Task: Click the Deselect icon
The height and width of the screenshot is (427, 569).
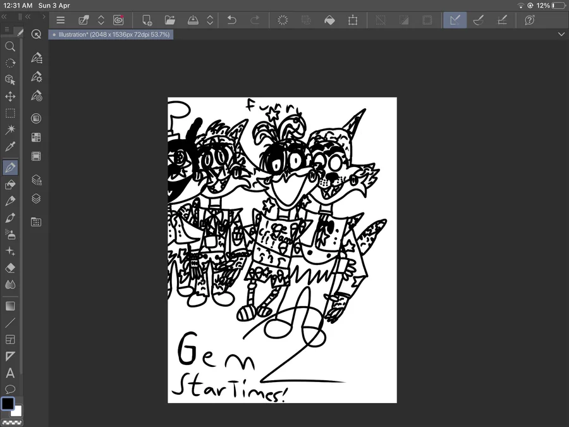Action: pyautogui.click(x=381, y=20)
